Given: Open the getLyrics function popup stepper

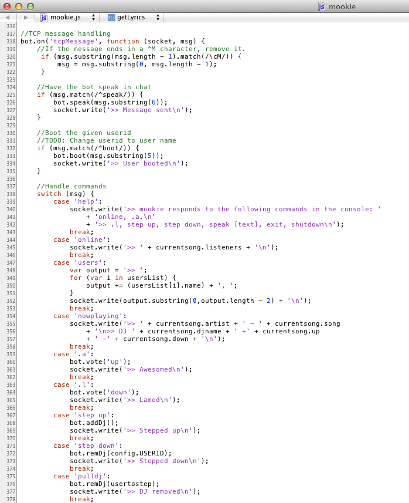Looking at the screenshot, I should point(158,18).
